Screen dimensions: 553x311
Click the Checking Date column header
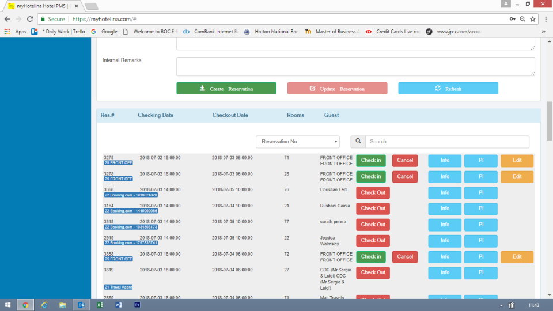click(156, 115)
